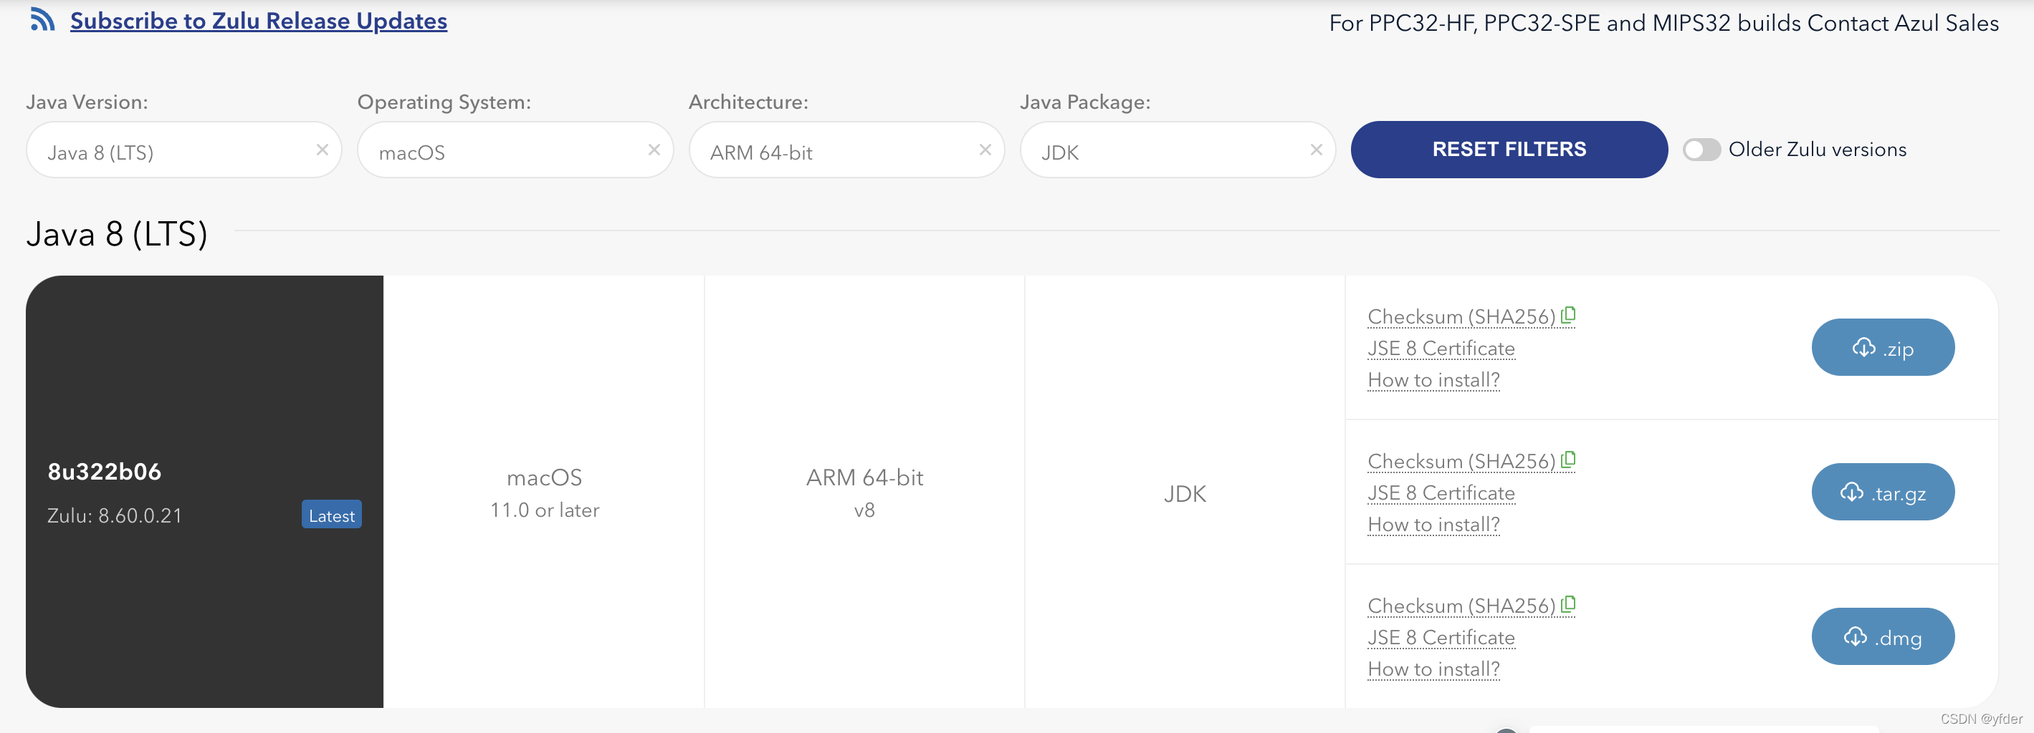Open the Java Package dropdown
The image size is (2034, 733).
pos(1178,150)
